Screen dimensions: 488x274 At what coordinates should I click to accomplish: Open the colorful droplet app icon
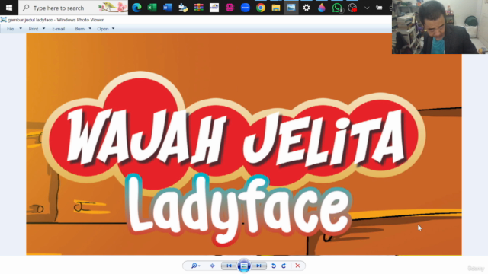[x=322, y=8]
